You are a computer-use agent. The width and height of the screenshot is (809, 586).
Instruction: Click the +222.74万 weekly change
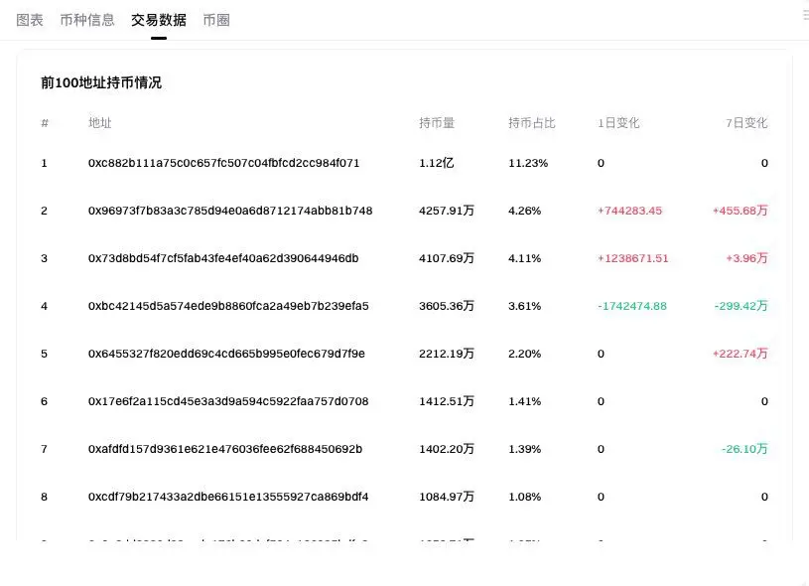(740, 354)
